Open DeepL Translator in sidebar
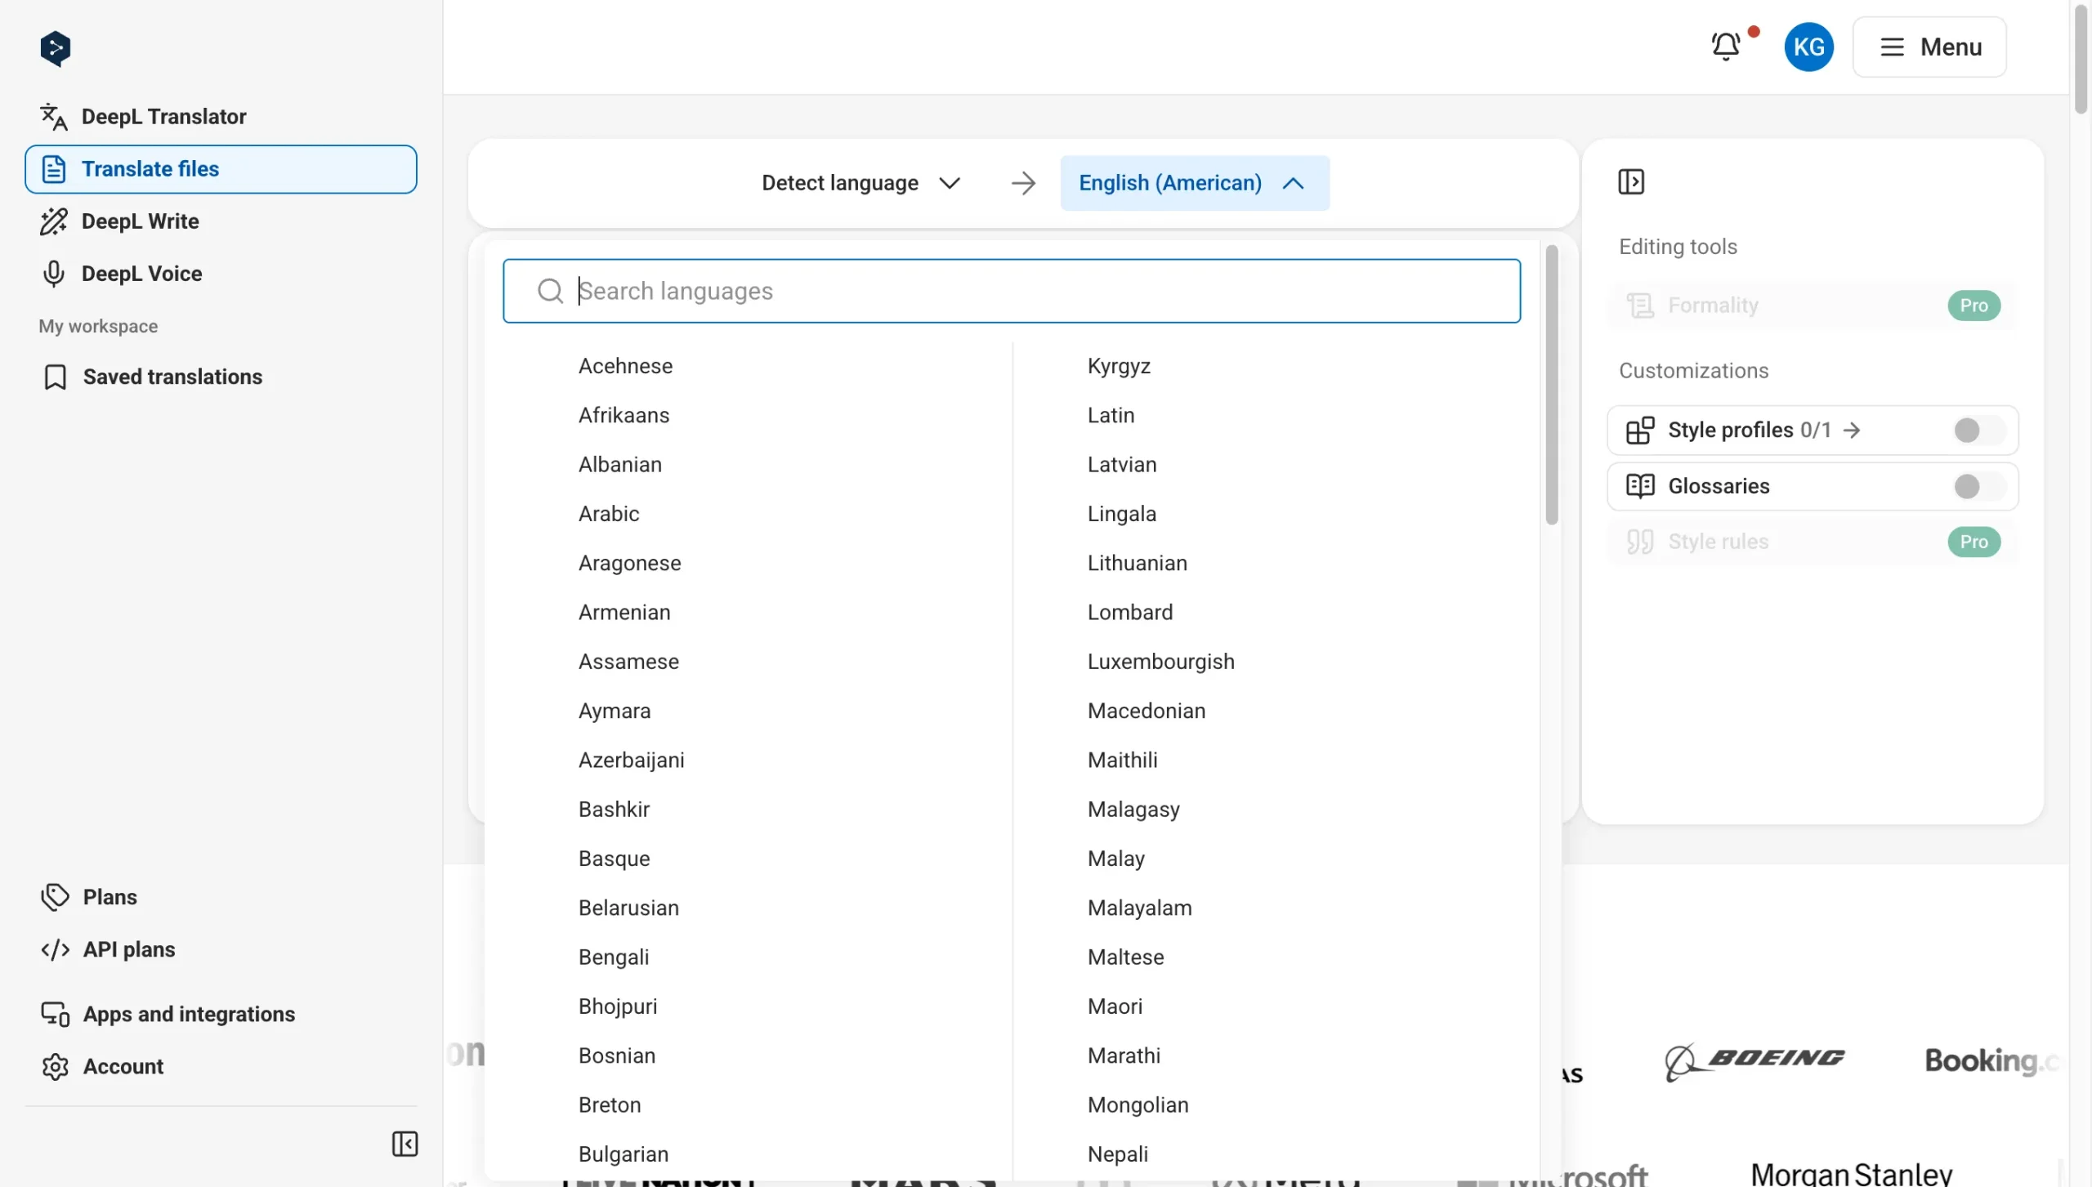The image size is (2092, 1187). tap(221, 117)
